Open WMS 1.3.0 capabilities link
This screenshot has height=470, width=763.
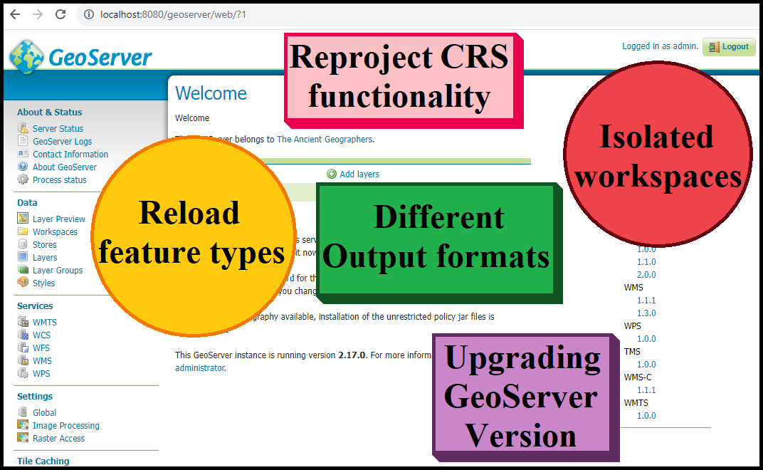tap(646, 313)
